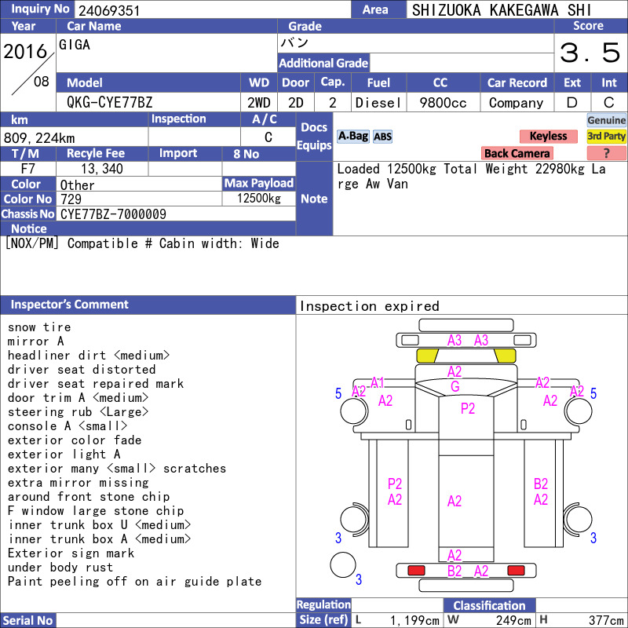Screen dimensions: 628x628
Task: Click the comment 'extra mirror missing'
Action: 78,483
